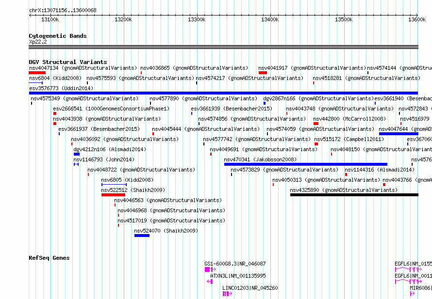Open nsv4574059 variant label

[320, 129]
